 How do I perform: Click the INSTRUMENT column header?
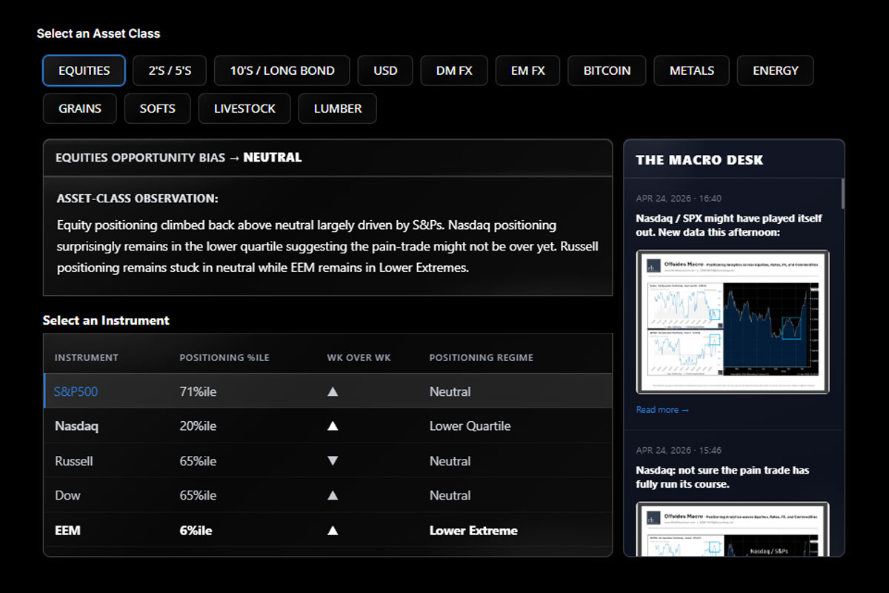coord(87,357)
